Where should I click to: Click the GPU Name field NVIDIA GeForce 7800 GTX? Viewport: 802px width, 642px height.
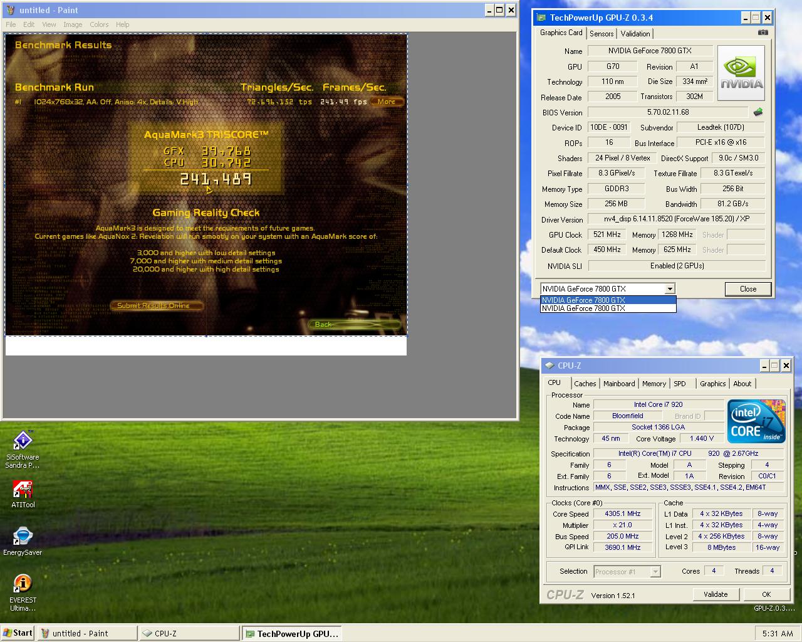(x=650, y=51)
